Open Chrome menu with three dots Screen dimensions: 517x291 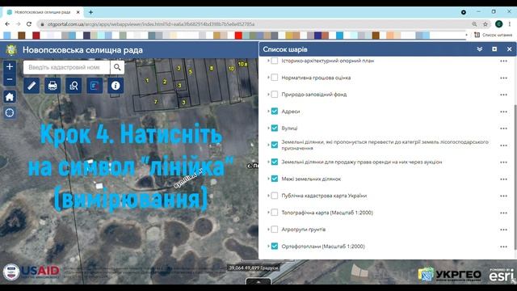point(510,24)
